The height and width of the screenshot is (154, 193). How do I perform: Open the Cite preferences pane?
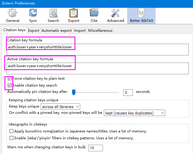coord(94,16)
